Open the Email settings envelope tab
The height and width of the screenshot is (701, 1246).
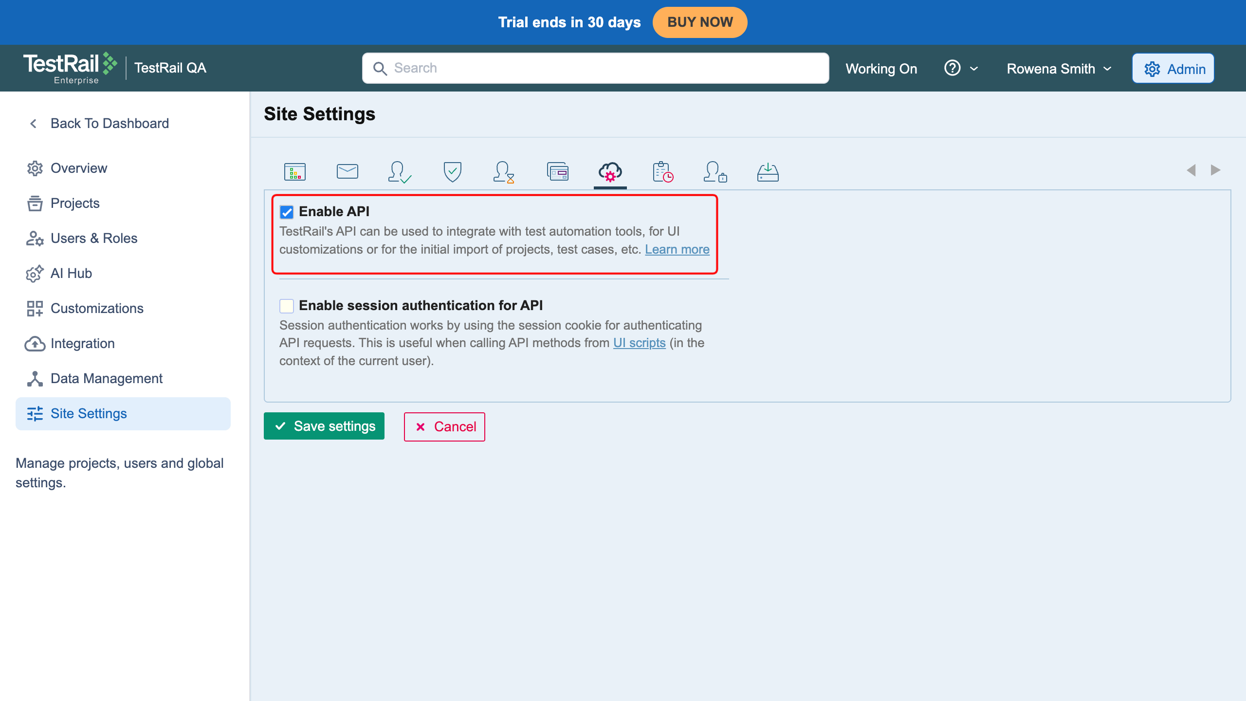point(347,171)
